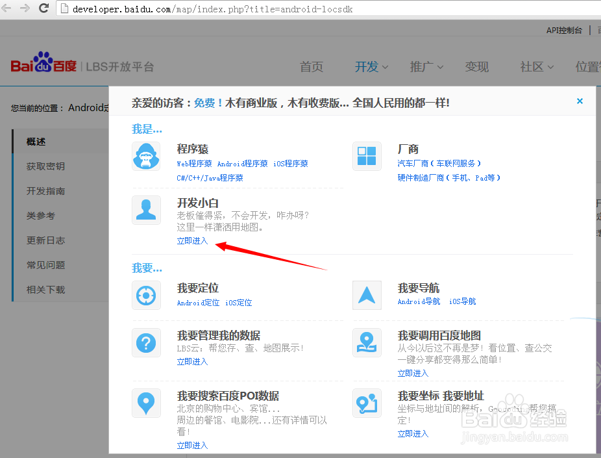Image resolution: width=601 pixels, height=458 pixels.
Task: Open Android导航 link
Action: coord(419,301)
